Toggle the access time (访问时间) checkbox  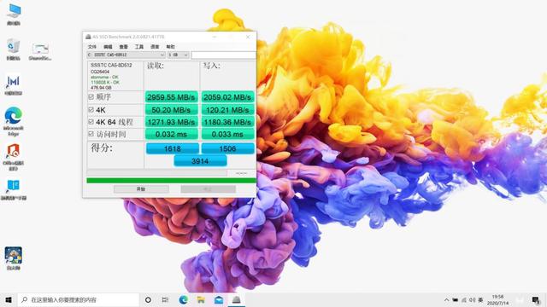click(x=91, y=134)
